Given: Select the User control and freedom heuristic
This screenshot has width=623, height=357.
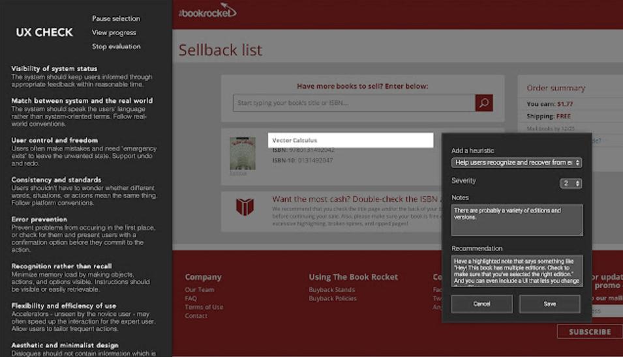Looking at the screenshot, I should click(54, 141).
